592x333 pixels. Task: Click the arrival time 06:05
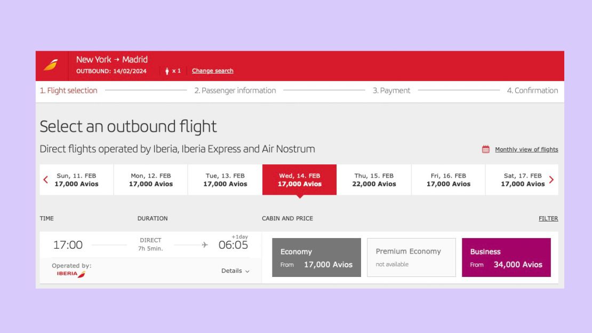[x=233, y=245]
